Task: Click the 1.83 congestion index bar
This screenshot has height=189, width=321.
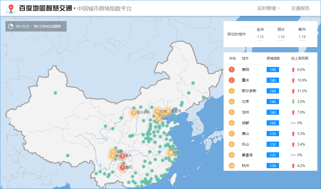Action: click(x=273, y=80)
